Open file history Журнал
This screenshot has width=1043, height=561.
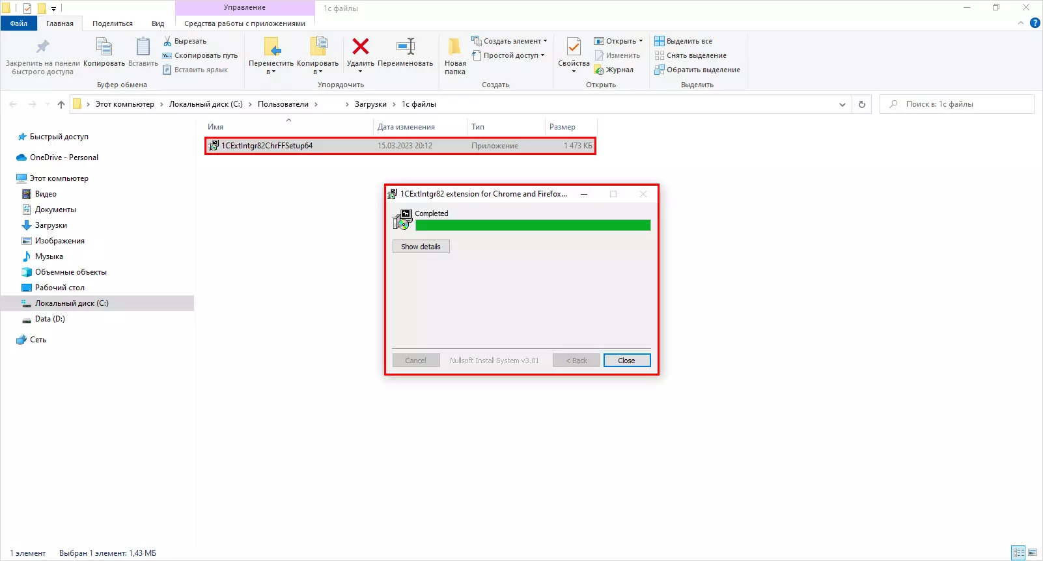(x=614, y=70)
